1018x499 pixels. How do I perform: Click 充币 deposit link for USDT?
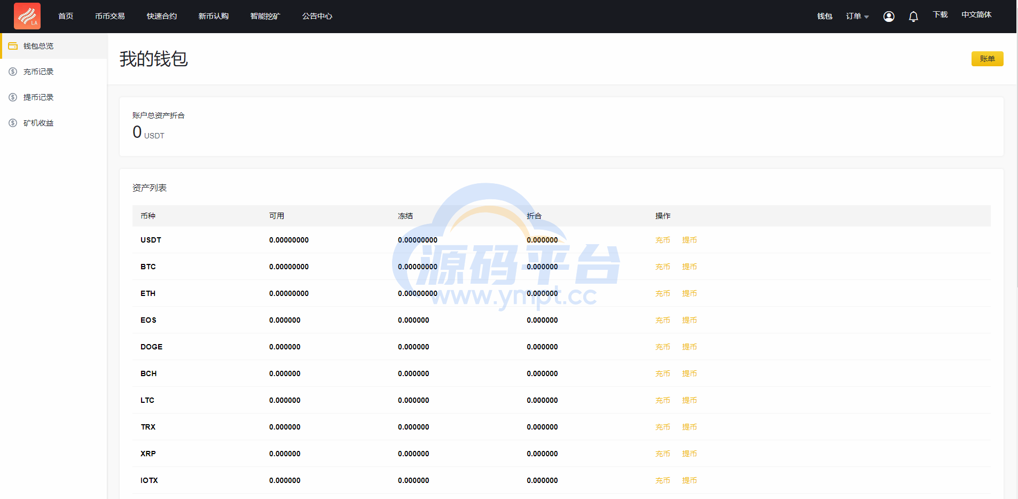pos(662,240)
